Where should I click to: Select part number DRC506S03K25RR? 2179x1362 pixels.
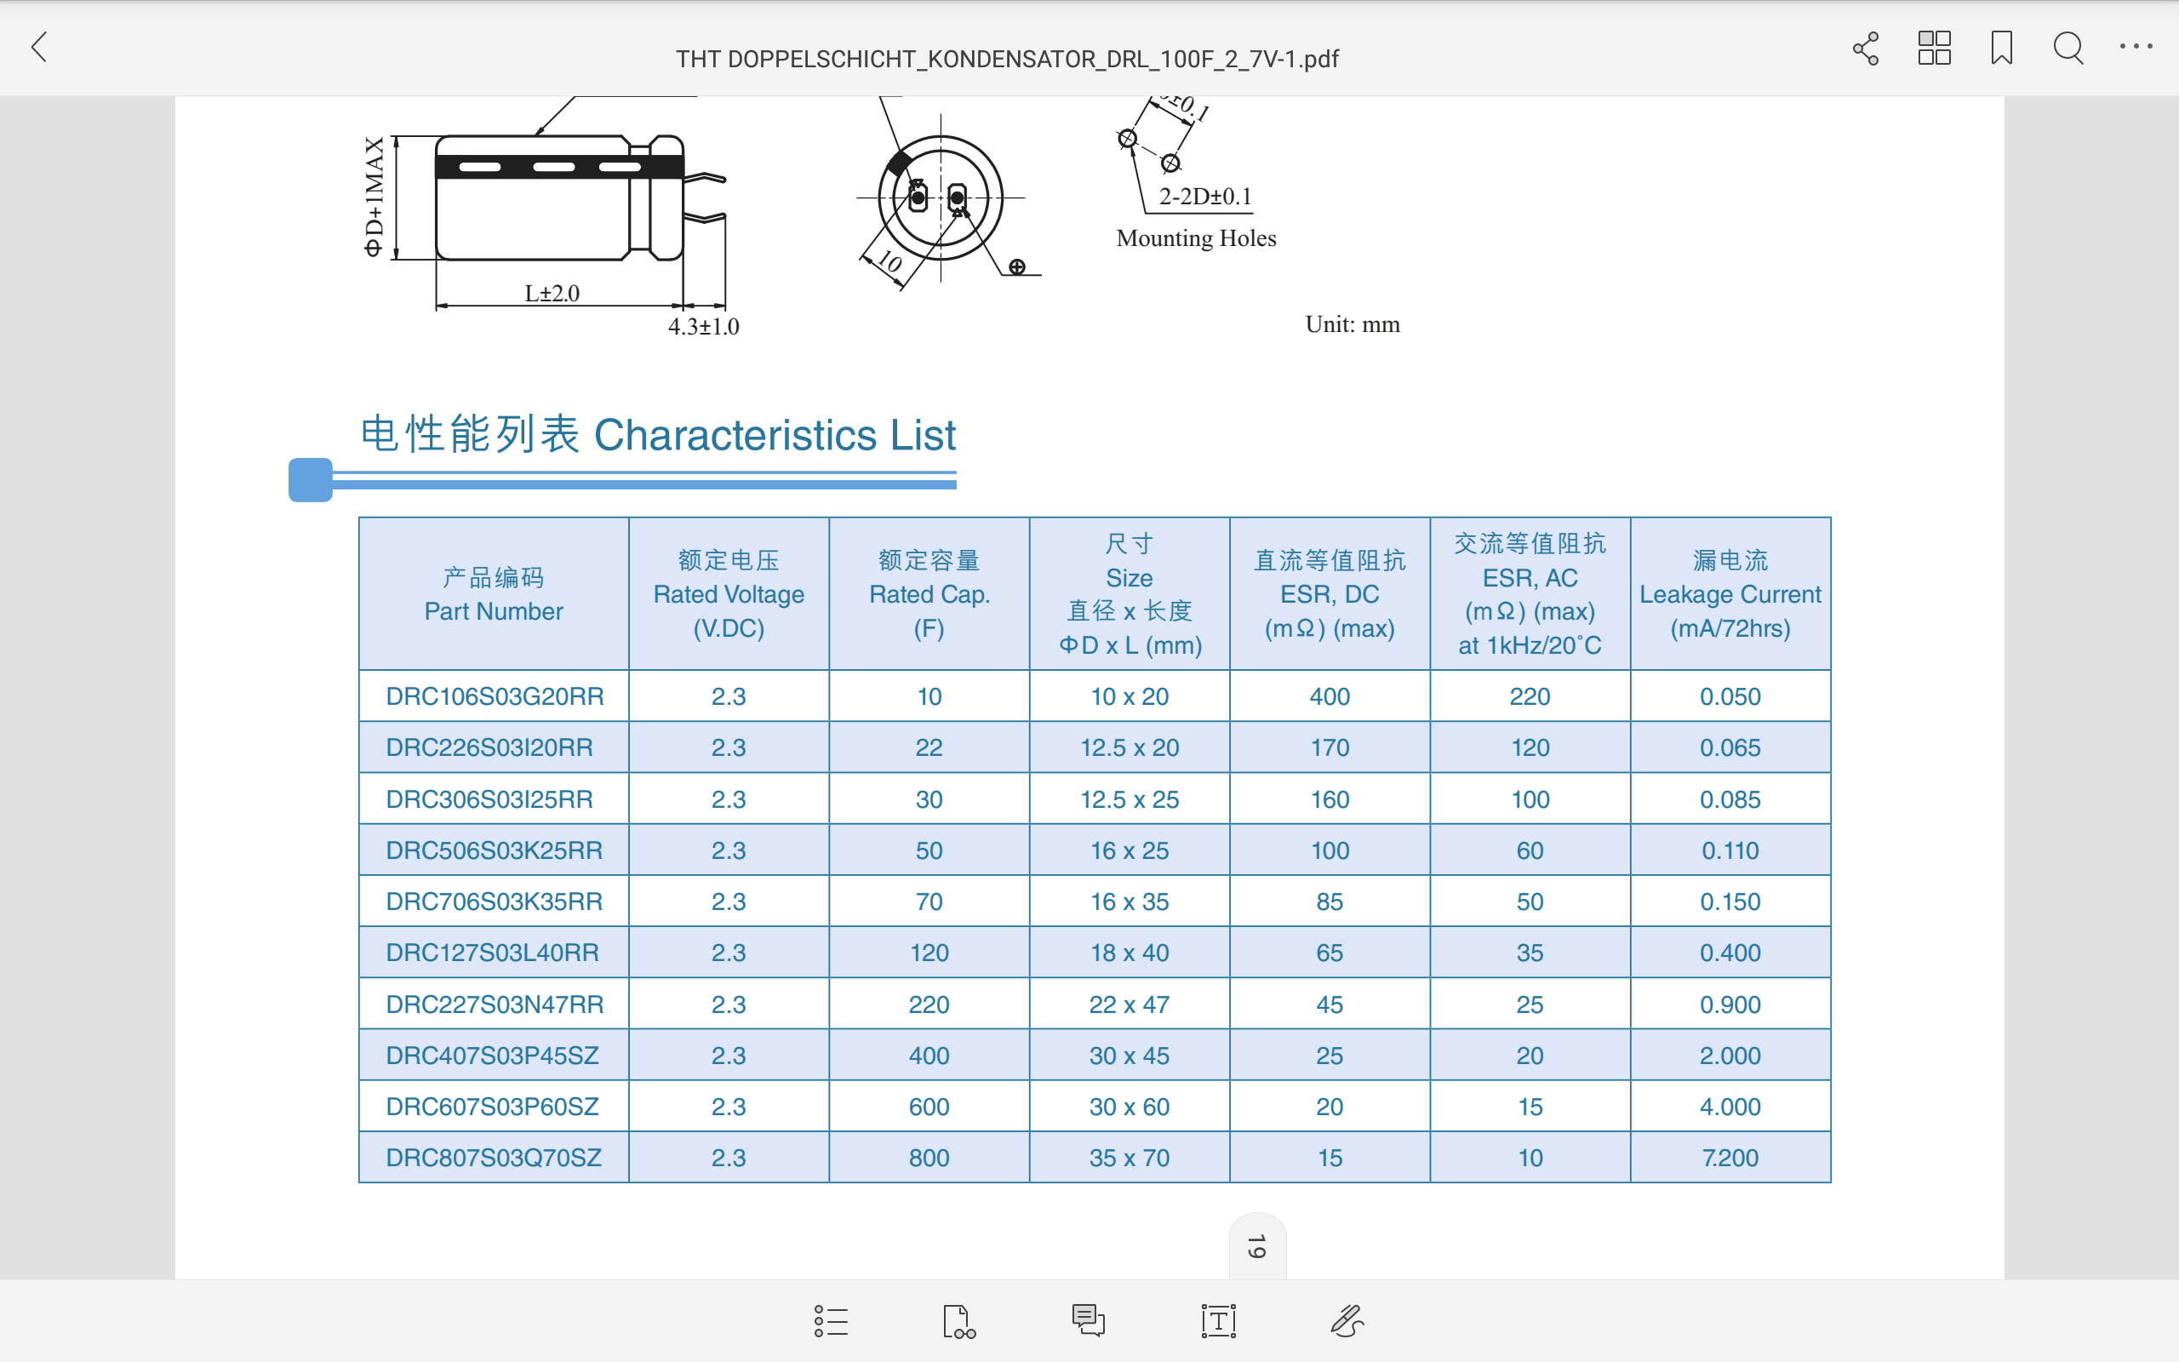pos(494,850)
